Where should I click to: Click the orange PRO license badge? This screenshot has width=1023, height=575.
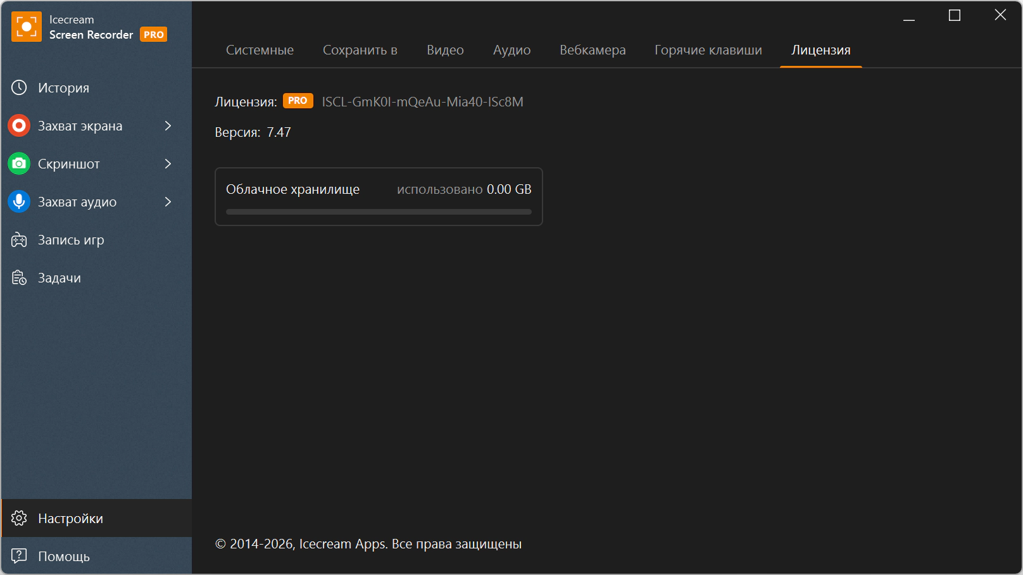pyautogui.click(x=298, y=101)
